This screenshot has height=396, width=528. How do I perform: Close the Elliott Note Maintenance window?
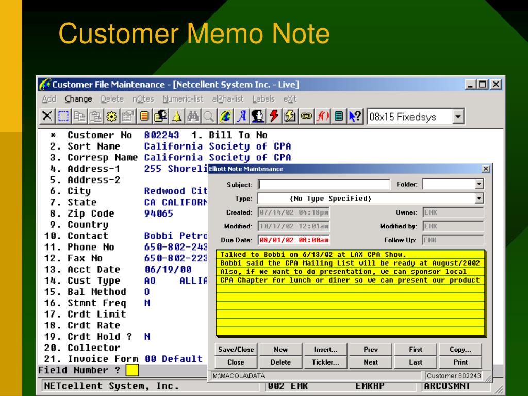click(485, 169)
